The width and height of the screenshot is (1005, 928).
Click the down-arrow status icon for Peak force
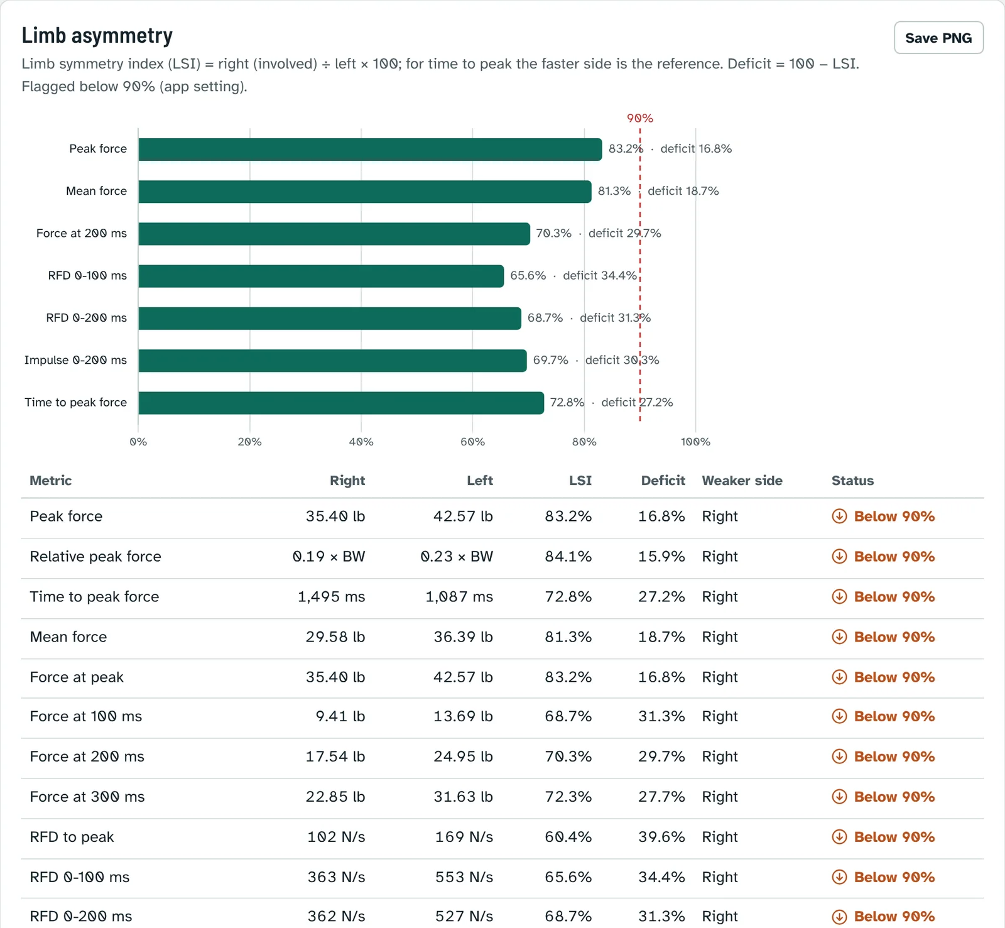click(839, 516)
